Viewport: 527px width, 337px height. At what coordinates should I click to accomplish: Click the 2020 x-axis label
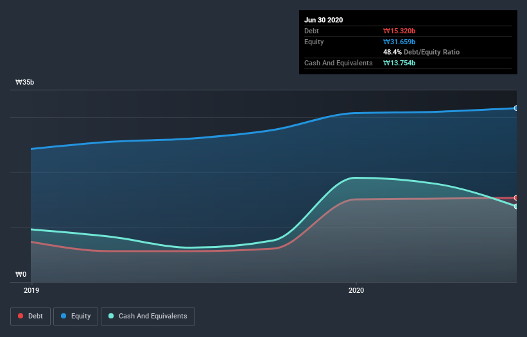tap(356, 290)
